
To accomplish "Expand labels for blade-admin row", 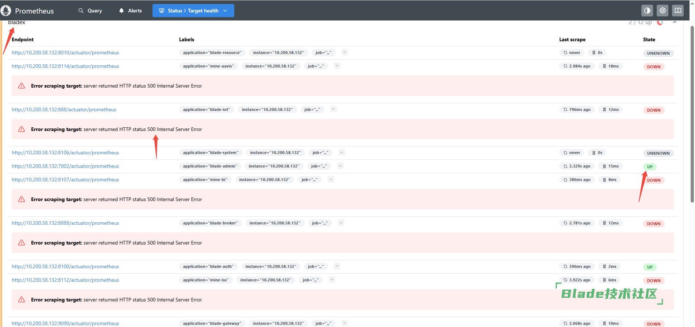I will pyautogui.click(x=340, y=166).
